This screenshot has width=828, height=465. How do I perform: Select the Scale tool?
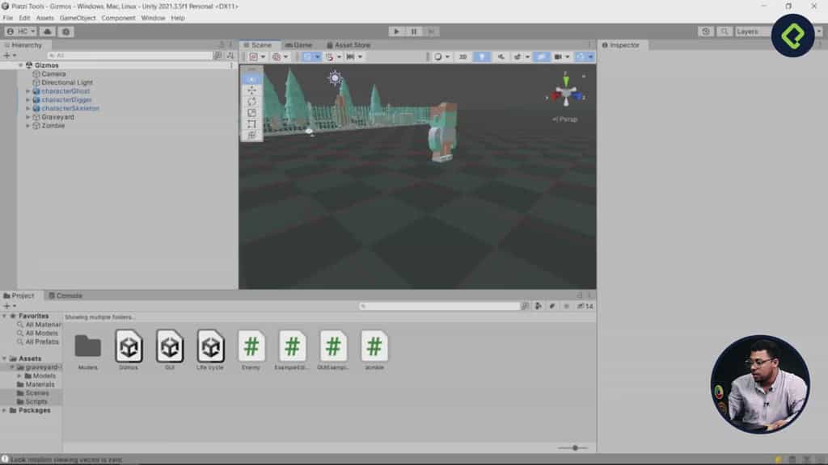(x=252, y=111)
